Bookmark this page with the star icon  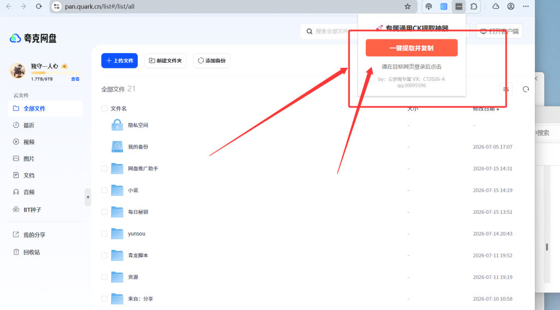pyautogui.click(x=407, y=7)
